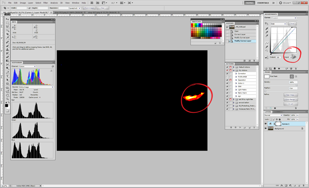Select the Type tool in the toolbox

(7, 76)
